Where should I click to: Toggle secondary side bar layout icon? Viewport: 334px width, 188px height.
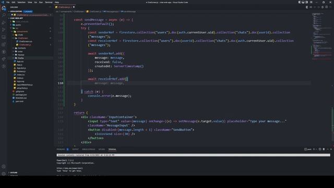(306, 2)
